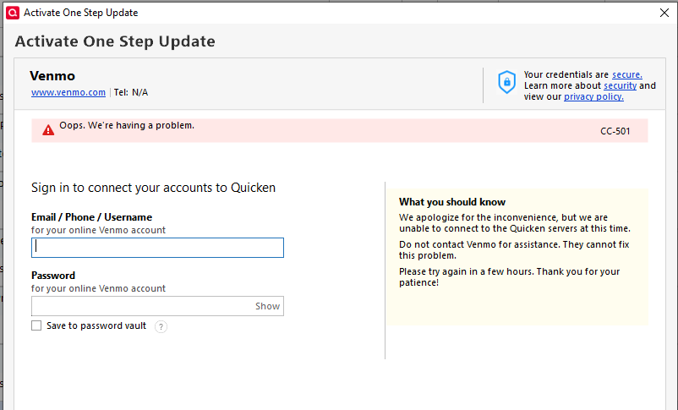Viewport: 678px width, 410px height.
Task: Open the www.venmo.com link
Action: point(68,92)
